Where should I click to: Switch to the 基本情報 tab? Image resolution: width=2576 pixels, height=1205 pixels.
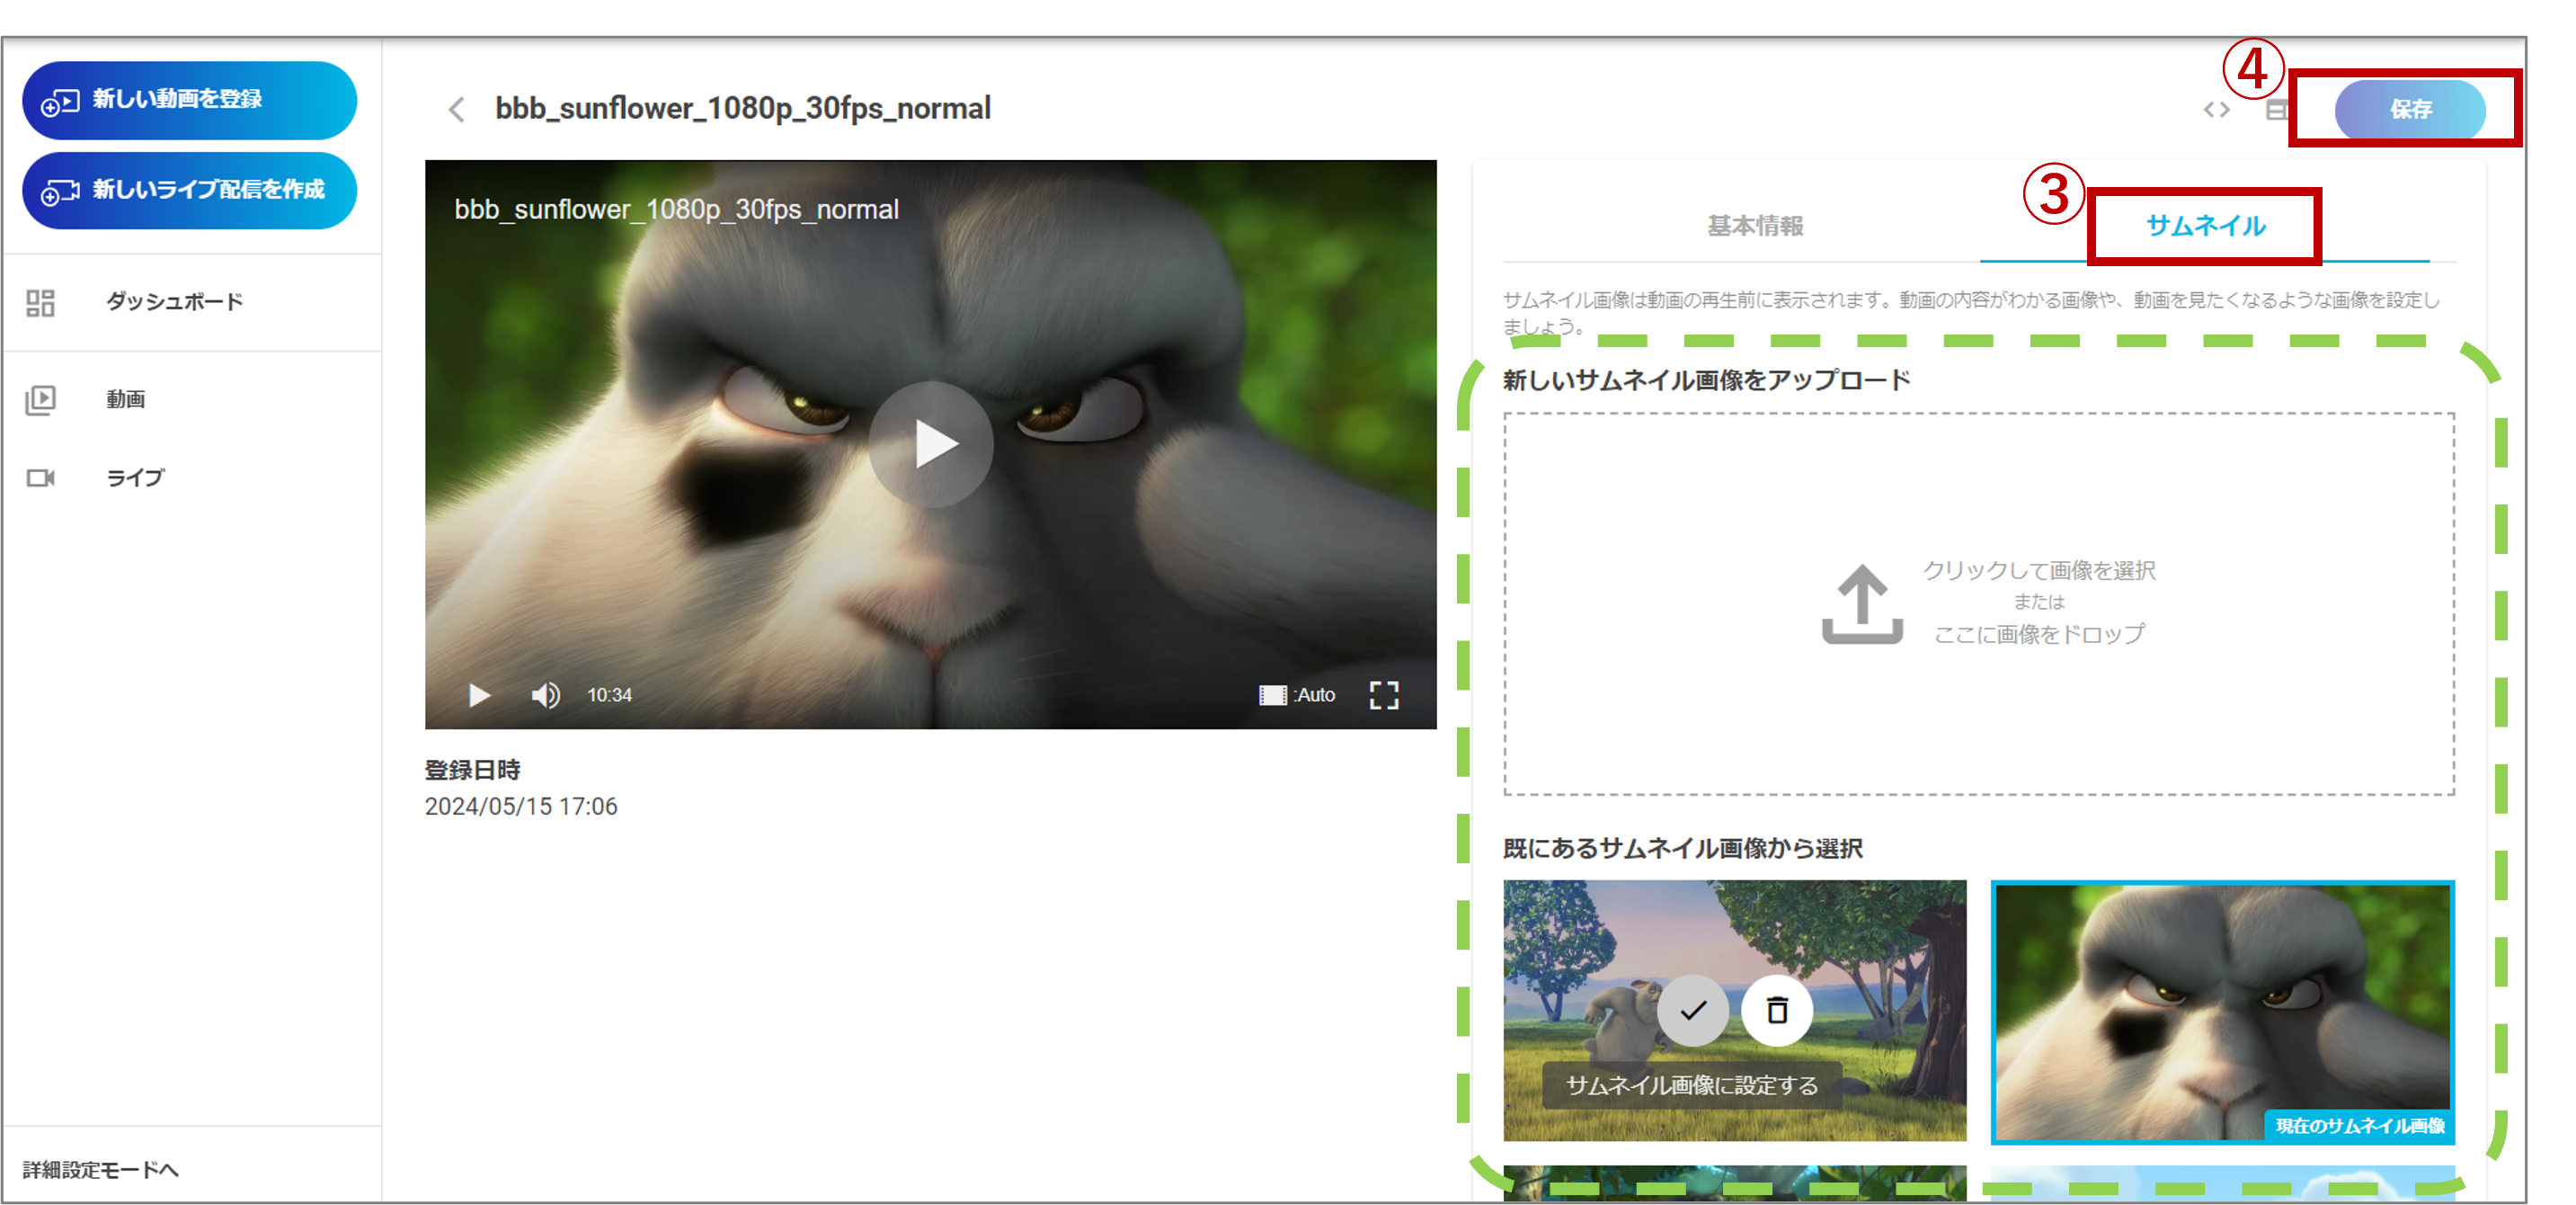1755,227
